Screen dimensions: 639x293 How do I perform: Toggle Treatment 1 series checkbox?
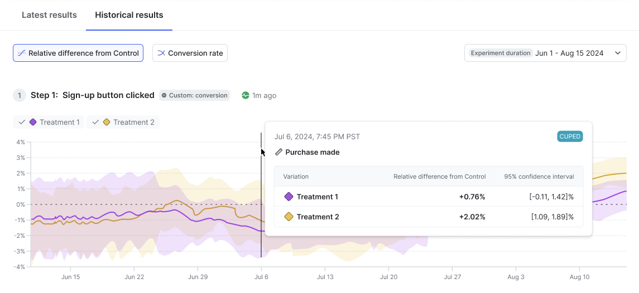[22, 122]
